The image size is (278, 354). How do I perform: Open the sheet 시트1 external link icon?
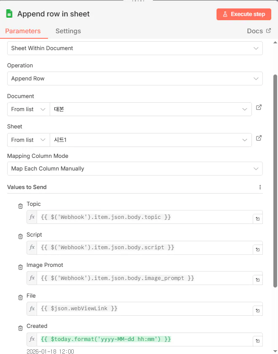(259, 138)
